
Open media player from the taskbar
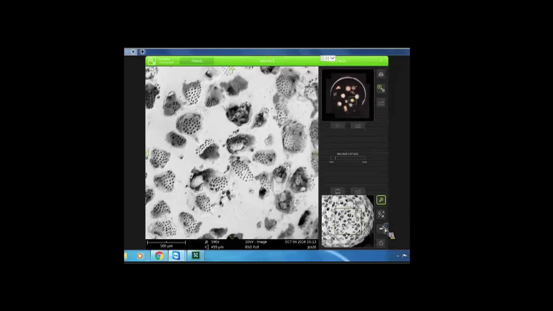[x=140, y=256]
